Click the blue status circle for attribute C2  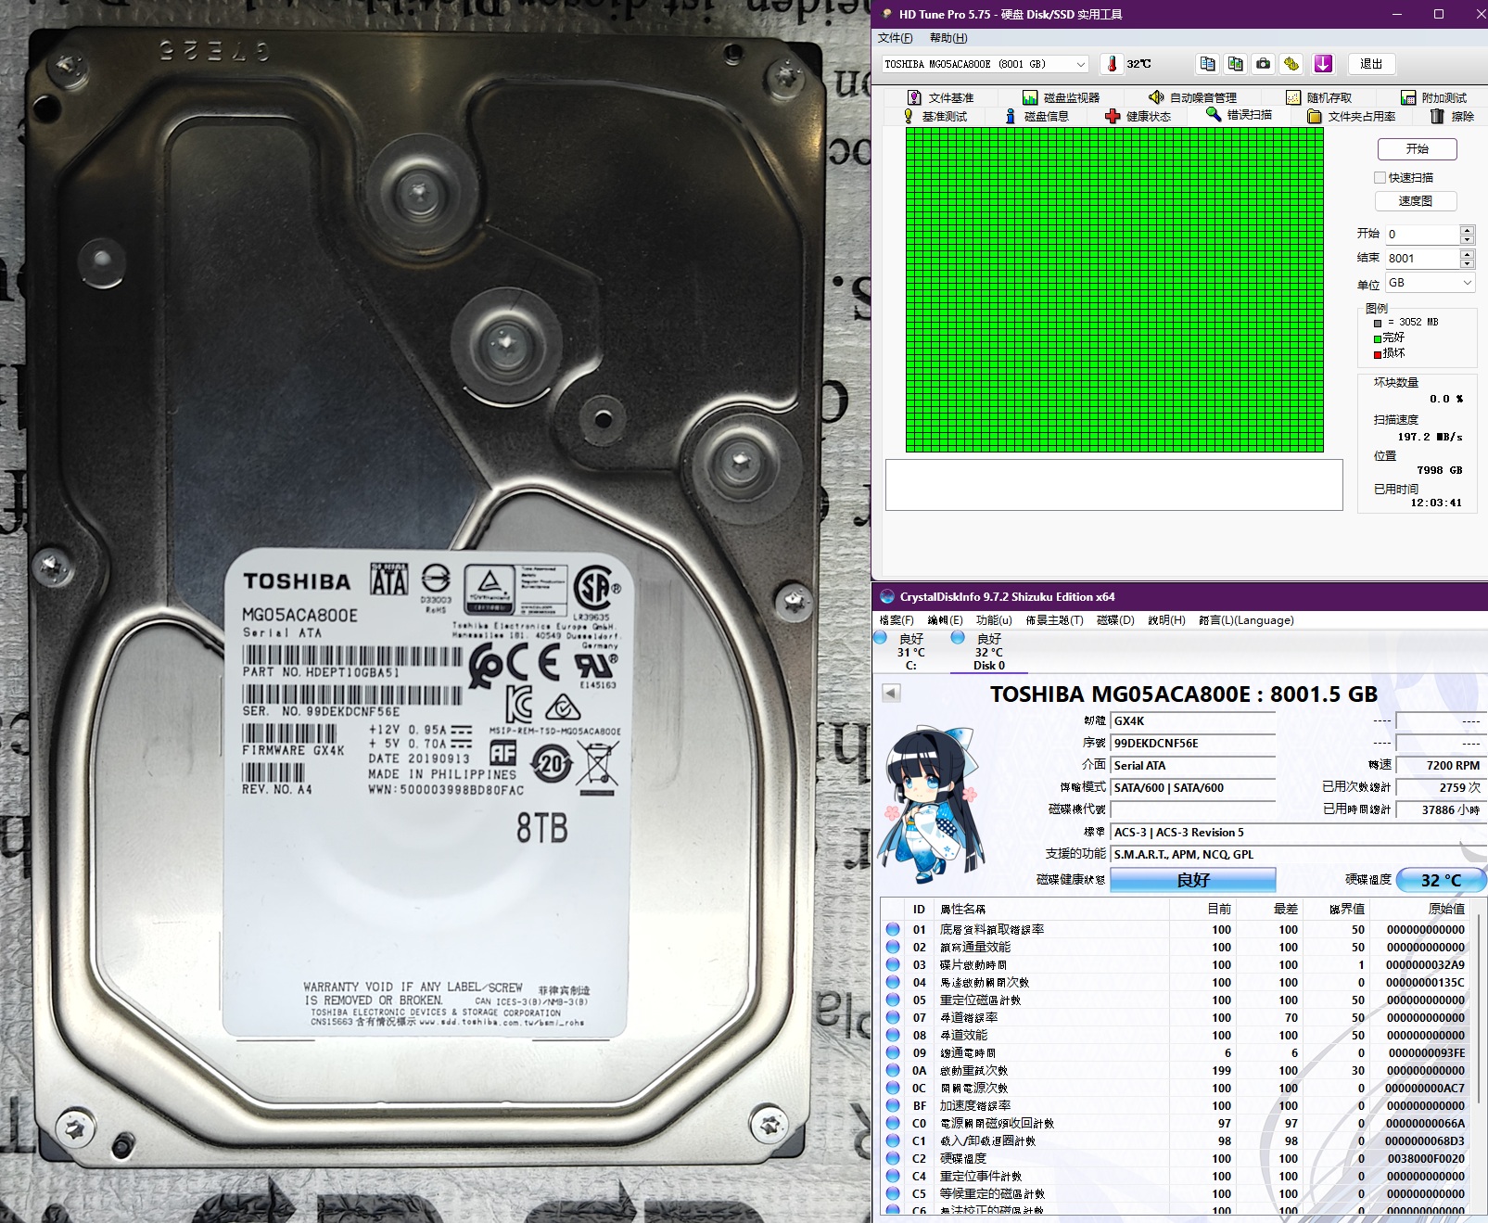pos(893,1158)
